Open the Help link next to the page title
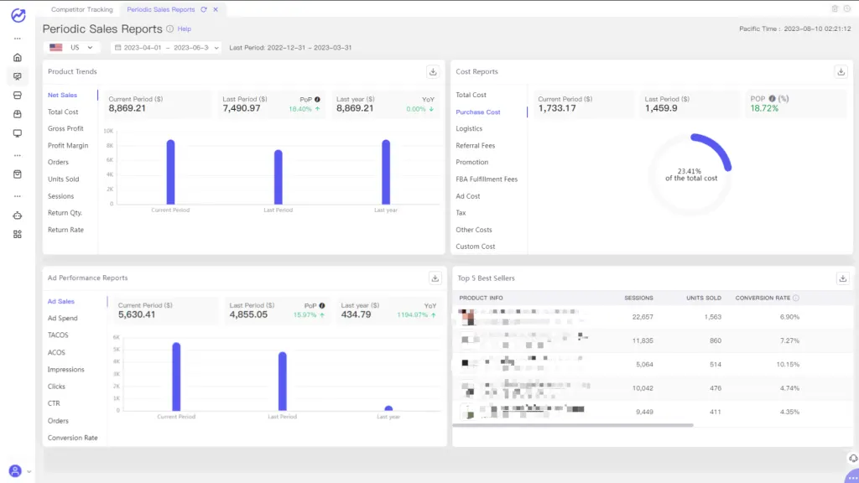 (183, 29)
